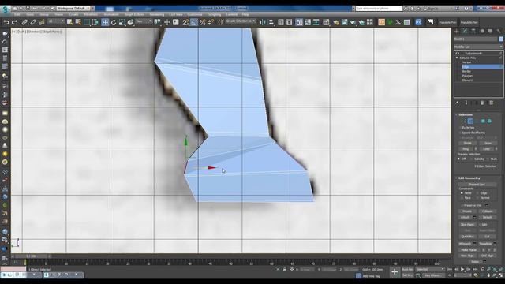Image resolution: width=505 pixels, height=284 pixels.
Task: Select Polygon sub-object level in stack
Action: (467, 76)
